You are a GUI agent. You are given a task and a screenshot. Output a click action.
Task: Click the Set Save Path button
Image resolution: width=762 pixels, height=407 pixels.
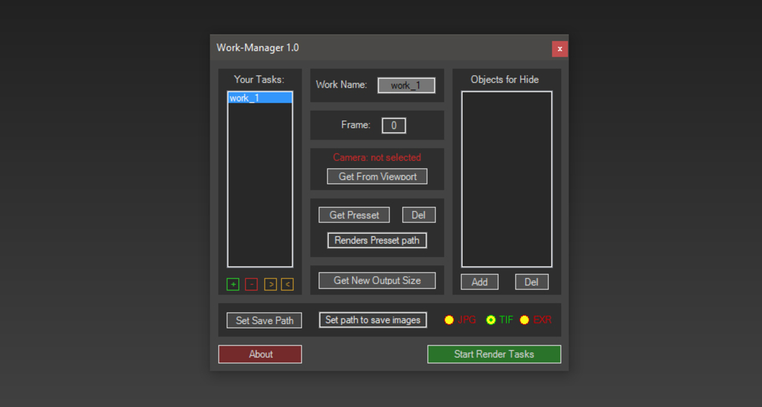pos(265,320)
